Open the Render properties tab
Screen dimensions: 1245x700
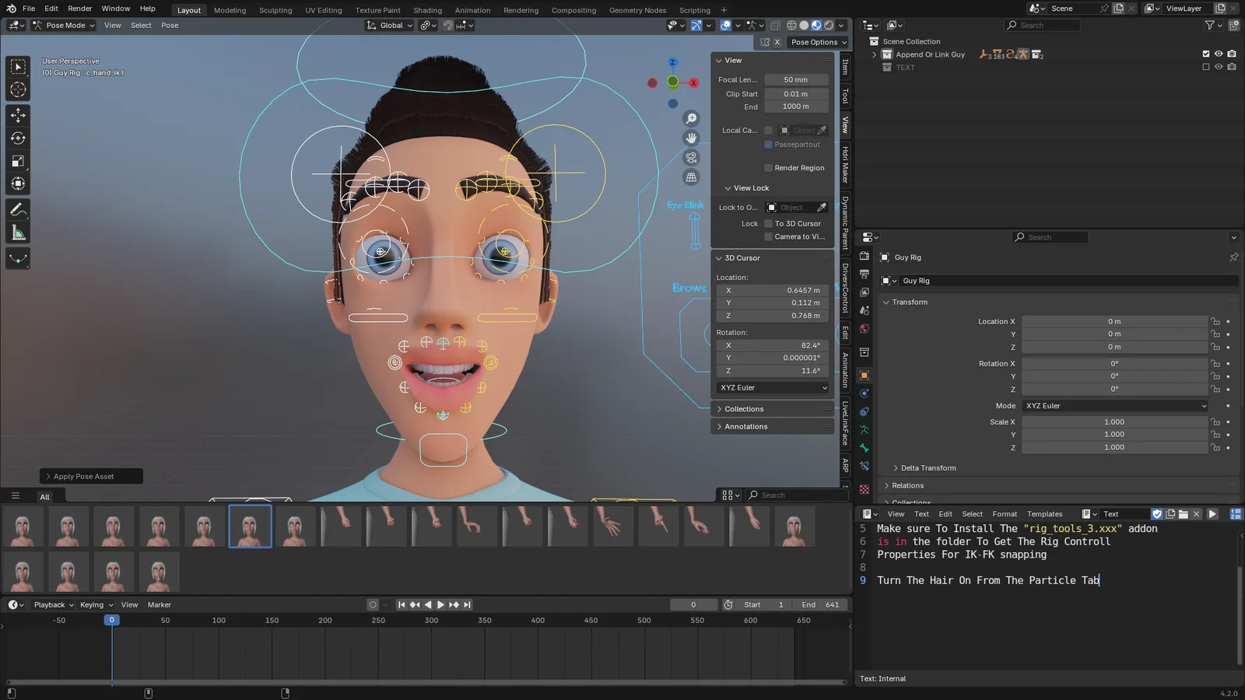tap(864, 255)
